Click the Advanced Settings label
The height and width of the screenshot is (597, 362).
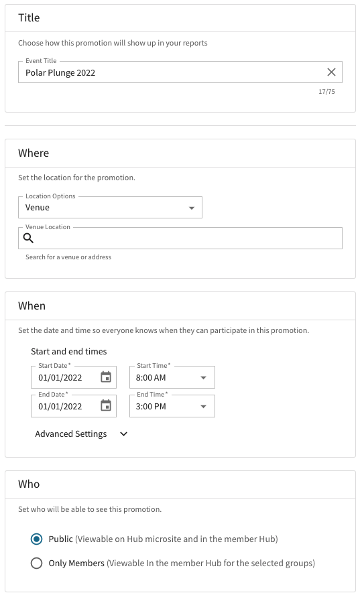[71, 434]
